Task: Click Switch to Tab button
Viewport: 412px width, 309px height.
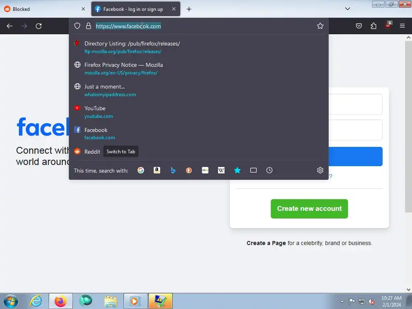Action: [121, 152]
